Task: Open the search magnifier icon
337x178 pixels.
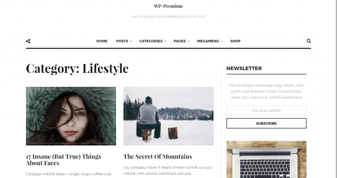Action: click(x=309, y=41)
